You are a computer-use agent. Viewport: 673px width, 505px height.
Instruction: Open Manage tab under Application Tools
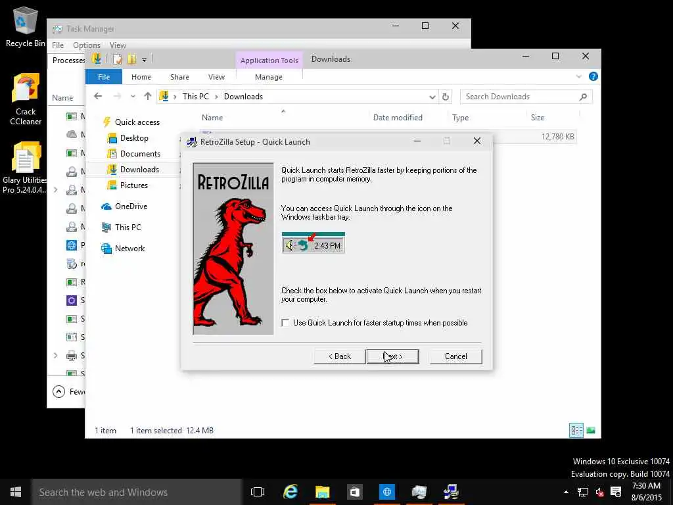tap(269, 77)
